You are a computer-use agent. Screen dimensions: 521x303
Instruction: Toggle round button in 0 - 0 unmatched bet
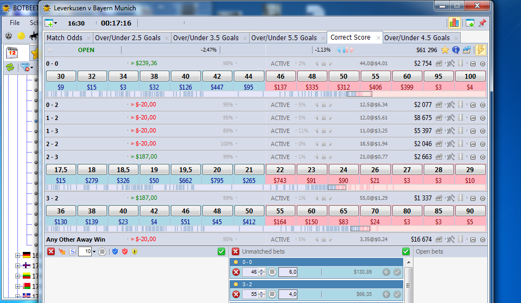(272, 272)
